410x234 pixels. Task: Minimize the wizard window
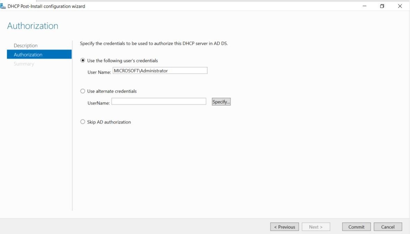coord(365,6)
